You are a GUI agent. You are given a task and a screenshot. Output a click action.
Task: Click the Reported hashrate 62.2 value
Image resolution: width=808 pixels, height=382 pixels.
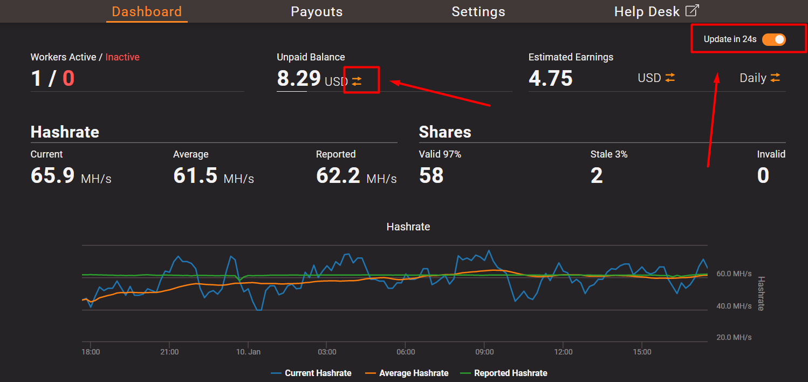[x=338, y=176]
